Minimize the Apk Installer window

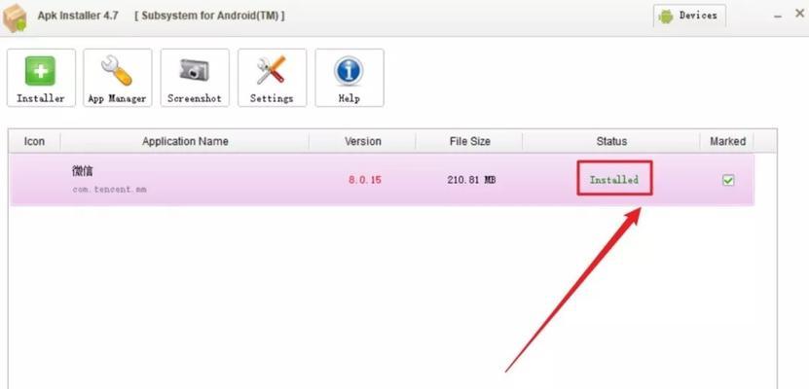point(778,16)
